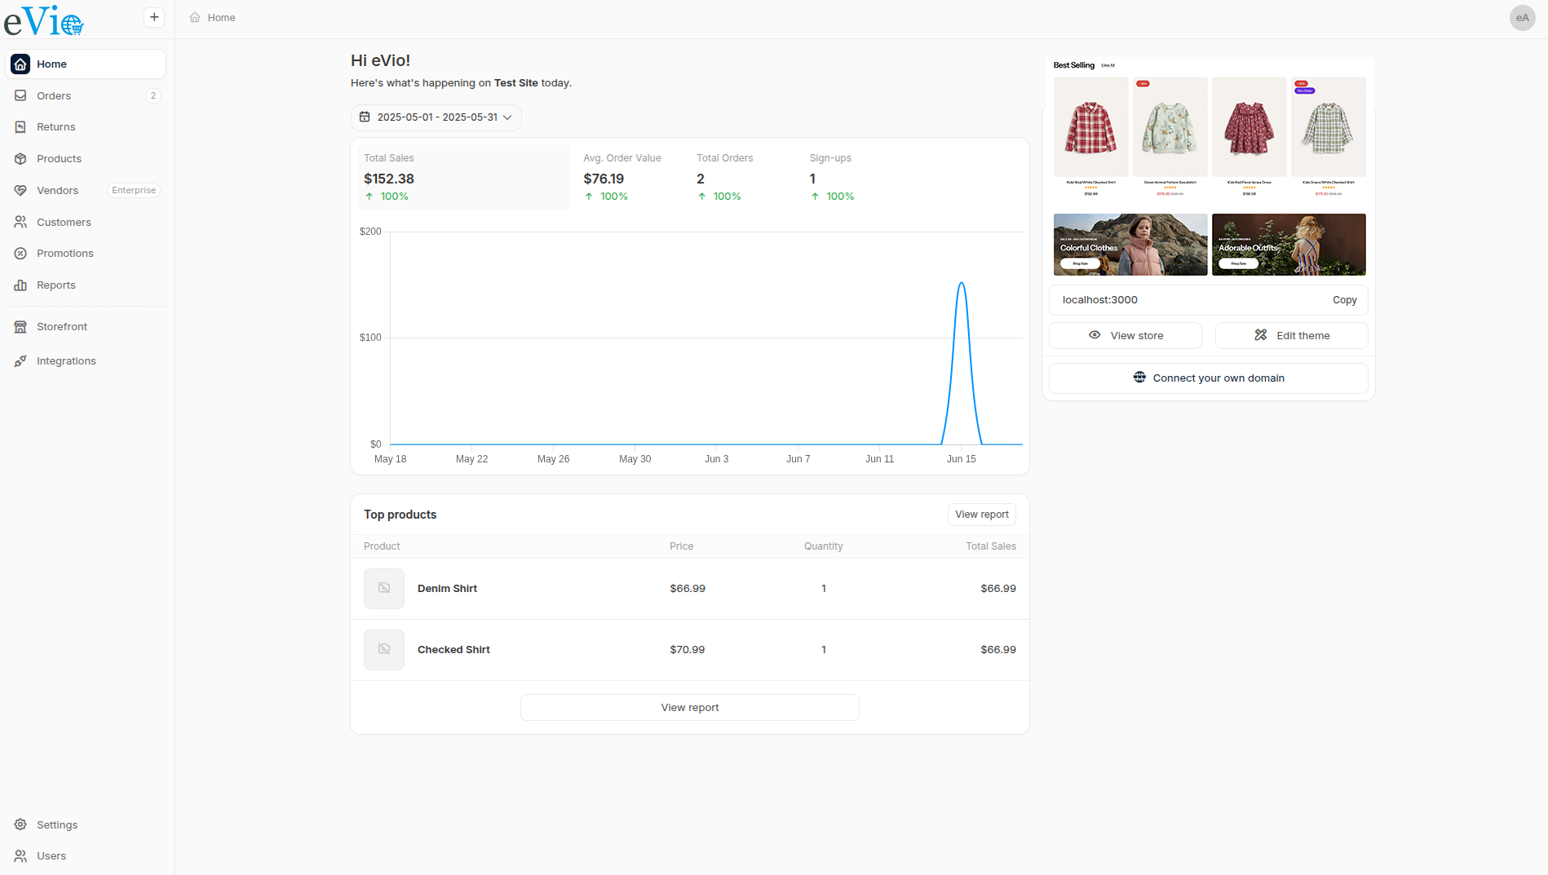Click the Settings gear icon

click(x=20, y=824)
